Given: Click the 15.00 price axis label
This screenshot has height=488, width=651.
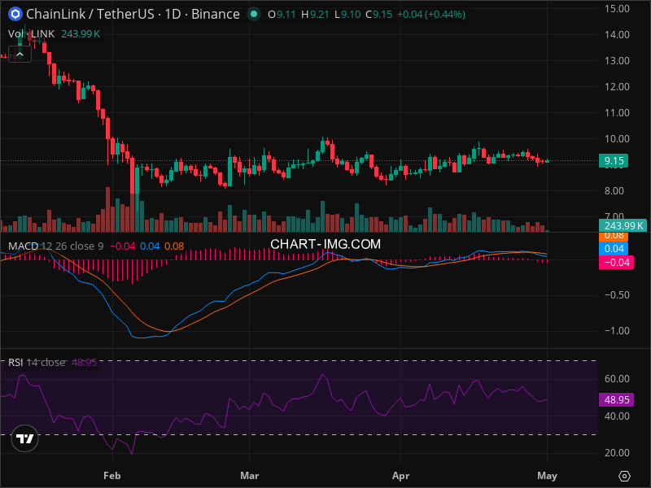Looking at the screenshot, I should point(617,9).
